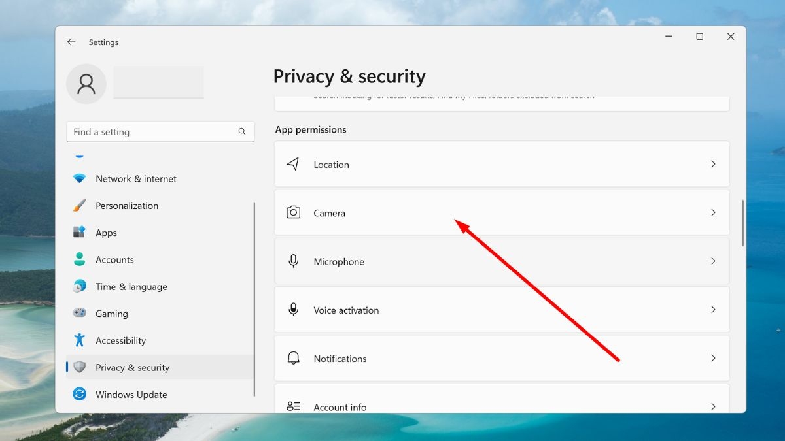The height and width of the screenshot is (441, 785).
Task: Click the Network & internet wifi icon
Action: 80,178
